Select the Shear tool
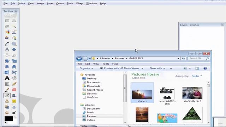This screenshot has height=127, width=226. point(7,67)
